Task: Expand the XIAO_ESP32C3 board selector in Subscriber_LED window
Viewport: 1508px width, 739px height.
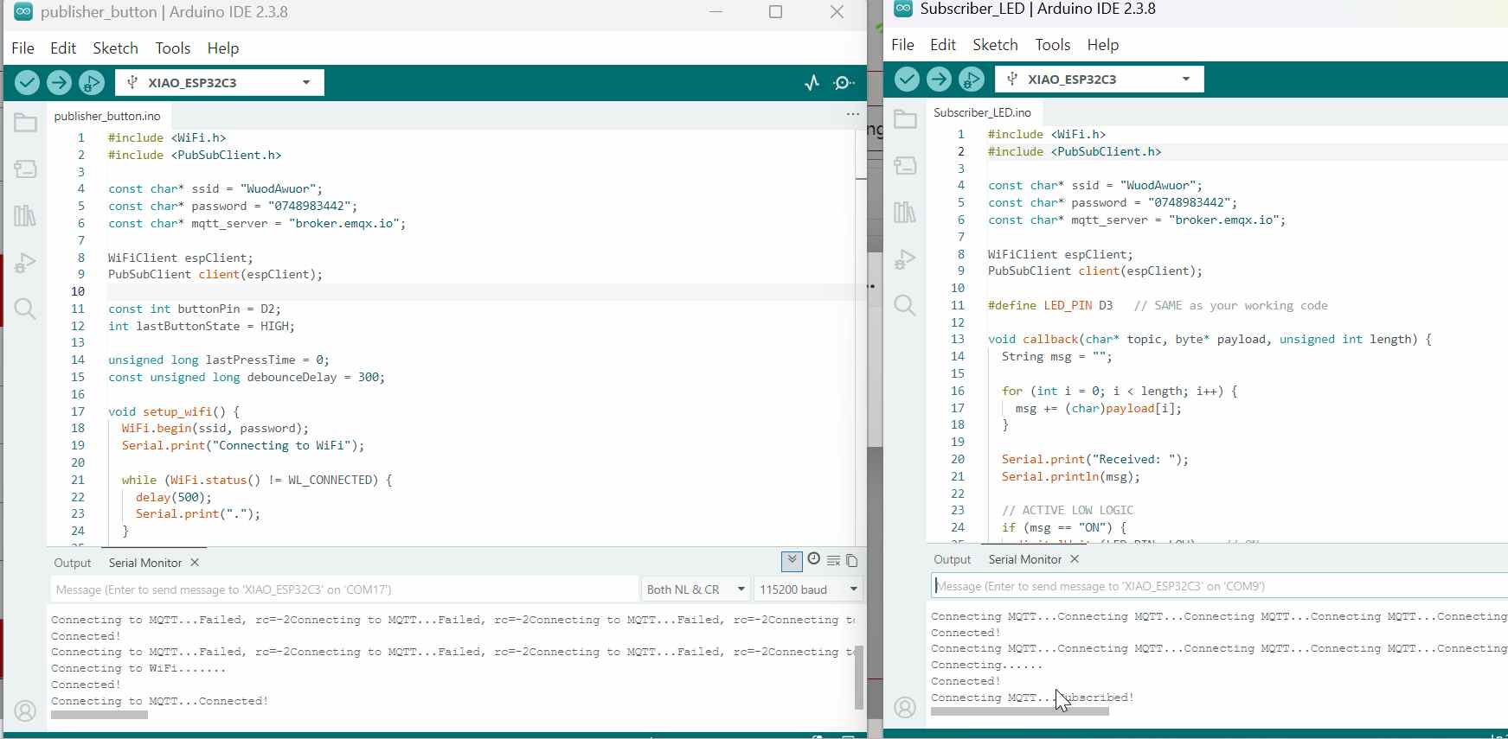Action: tap(1100, 80)
